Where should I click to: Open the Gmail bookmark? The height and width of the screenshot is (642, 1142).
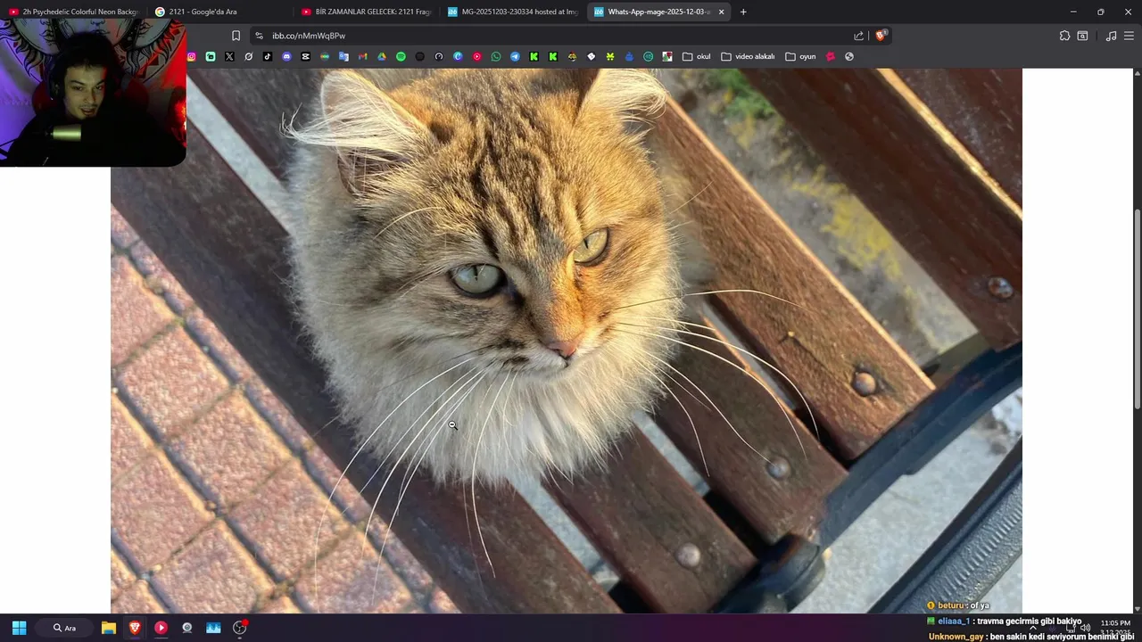coord(362,56)
